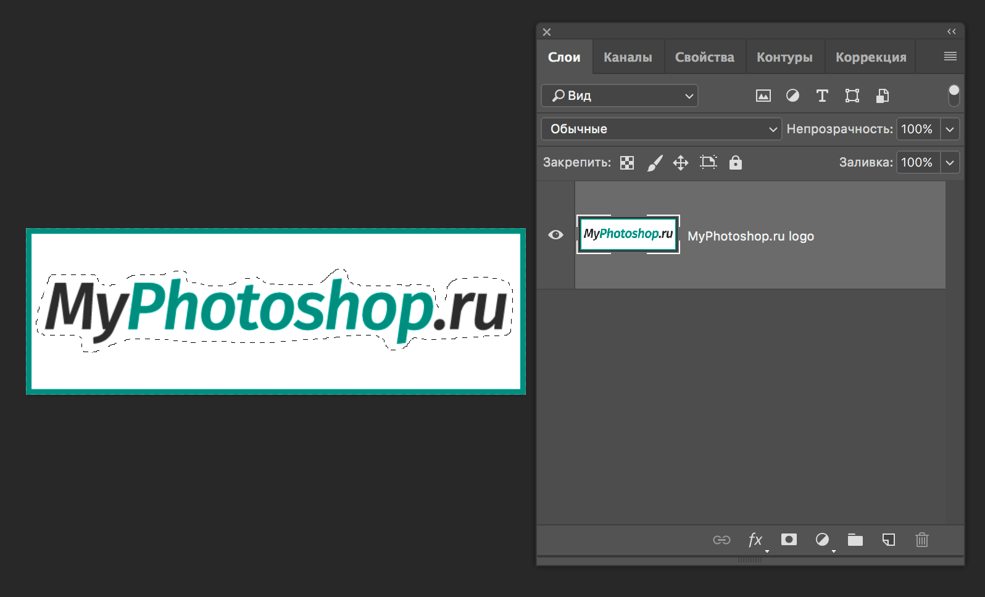The image size is (985, 597).
Task: Toggle lock transparent pixels
Action: tap(627, 163)
